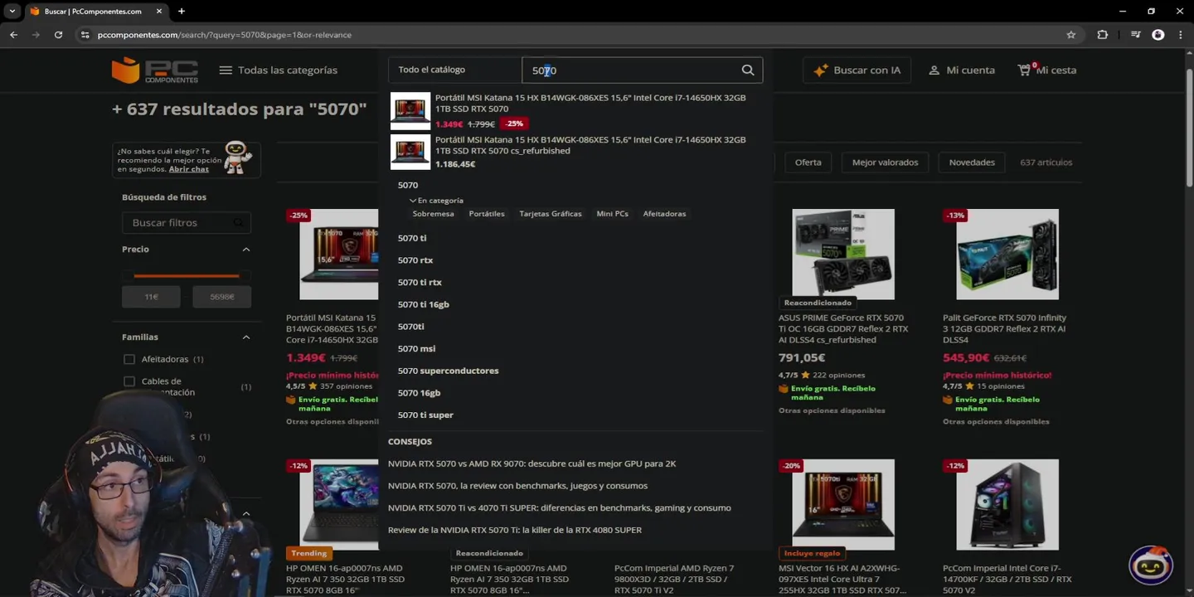The image size is (1194, 597).
Task: Sort by Oferta
Action: (x=808, y=163)
